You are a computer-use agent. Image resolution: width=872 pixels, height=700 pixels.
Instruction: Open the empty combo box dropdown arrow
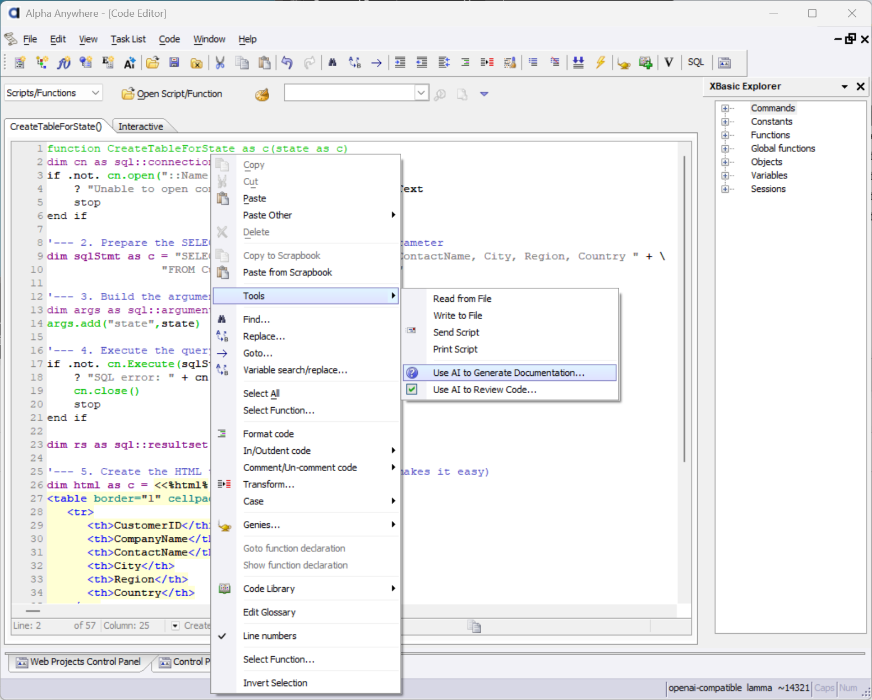tap(422, 93)
